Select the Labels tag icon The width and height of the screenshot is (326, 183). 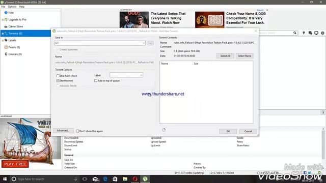[x=6, y=40]
